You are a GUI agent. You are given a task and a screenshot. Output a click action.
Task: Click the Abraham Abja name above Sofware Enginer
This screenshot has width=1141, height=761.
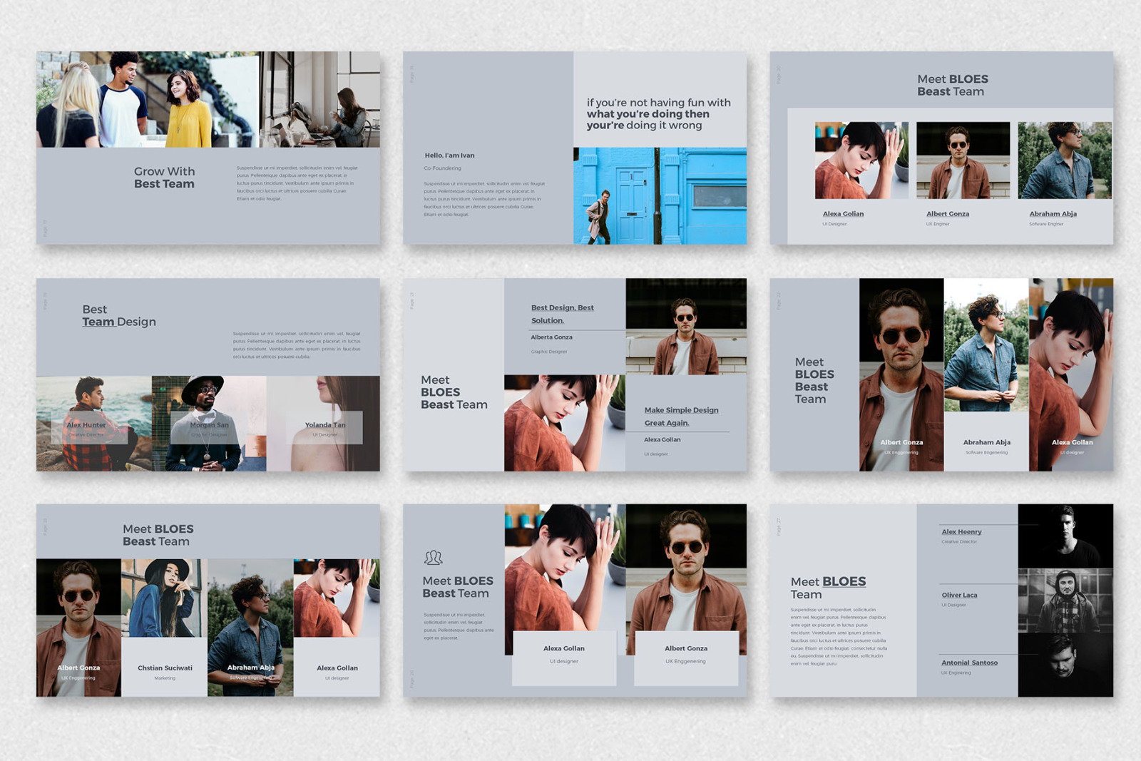tap(1053, 214)
